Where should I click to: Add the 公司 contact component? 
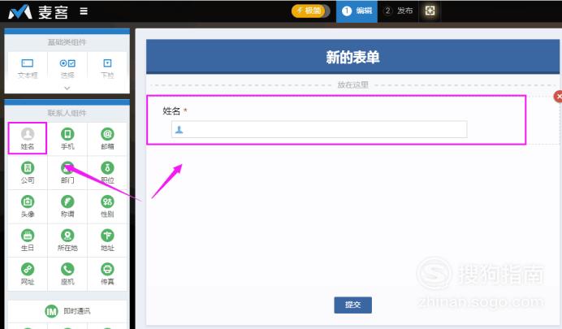click(x=28, y=173)
